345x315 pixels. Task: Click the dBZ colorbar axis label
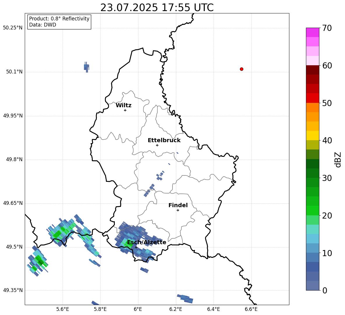click(338, 159)
